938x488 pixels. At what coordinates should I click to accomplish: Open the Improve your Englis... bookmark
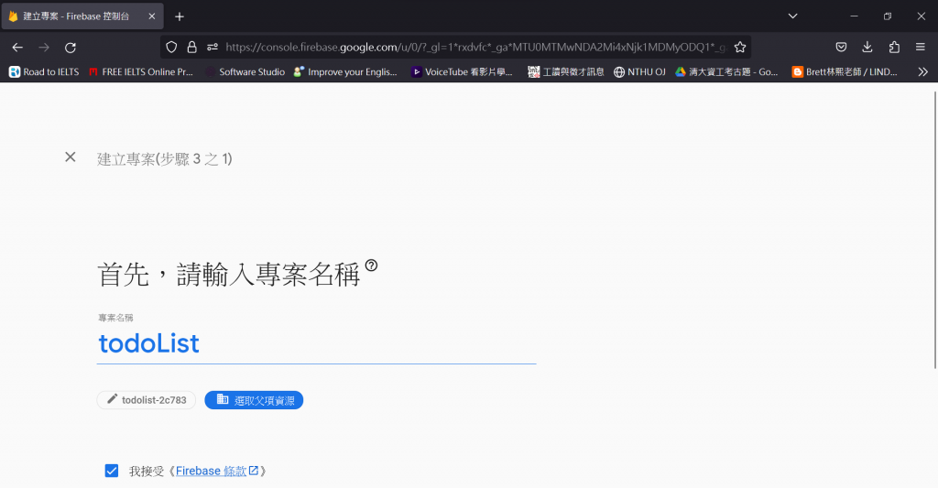tap(345, 71)
